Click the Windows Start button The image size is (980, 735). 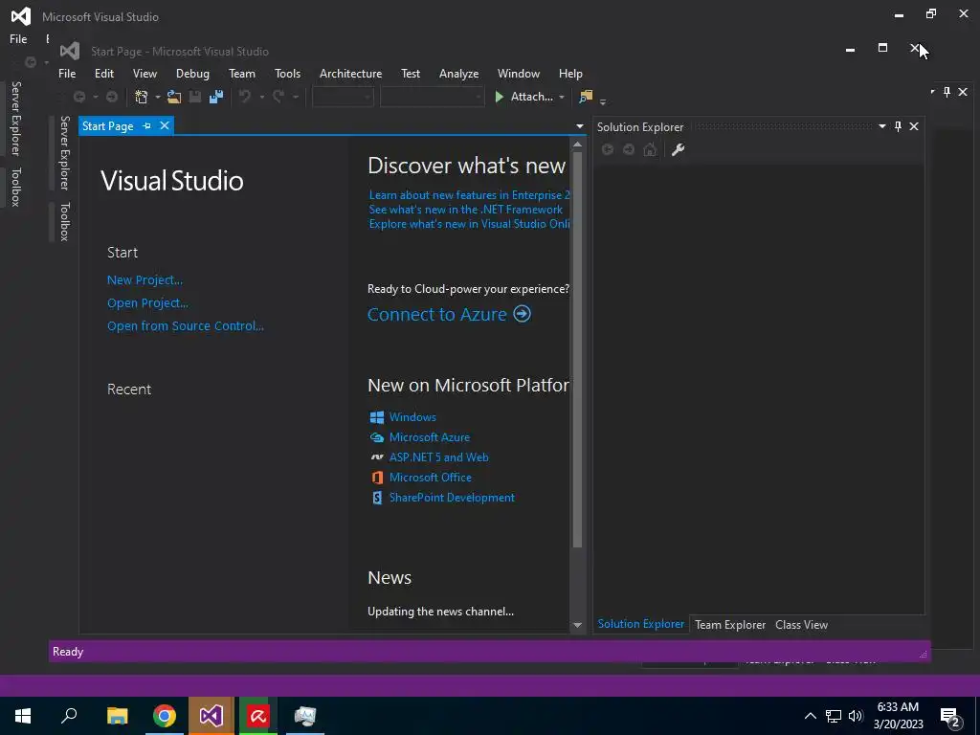click(x=23, y=716)
